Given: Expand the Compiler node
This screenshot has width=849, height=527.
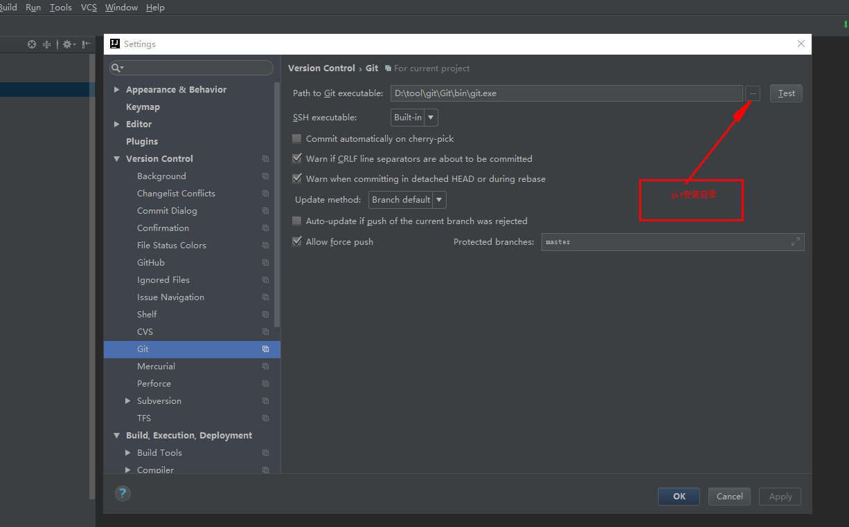Looking at the screenshot, I should coord(127,470).
